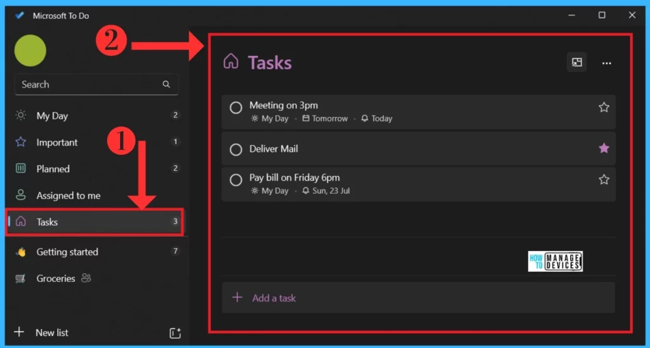Click the sun icon under Meeting on 3pm

(x=255, y=119)
